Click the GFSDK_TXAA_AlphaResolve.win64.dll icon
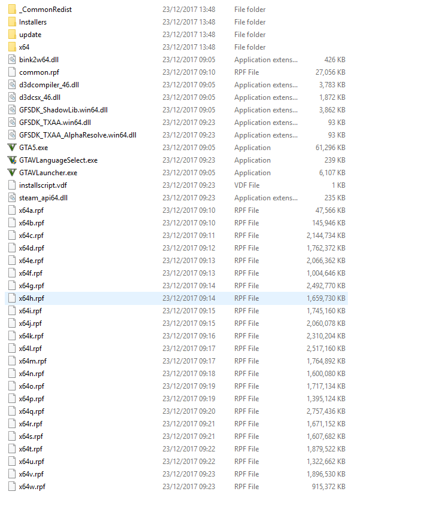Viewport: 428px width, 525px height. coord(12,135)
